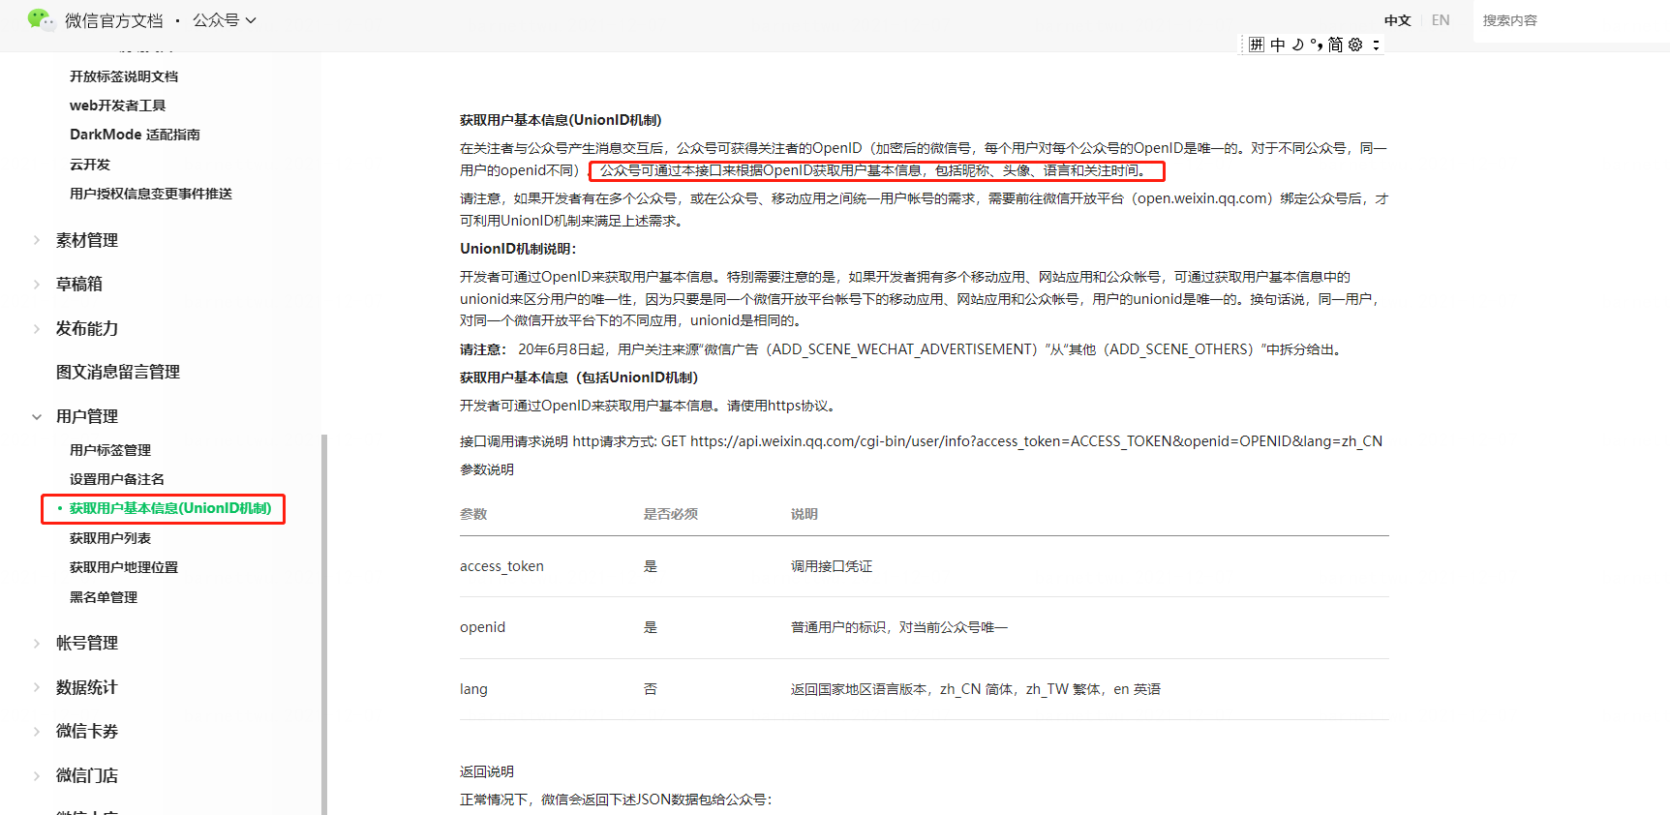Expand the 微信门店 chevron
The height and width of the screenshot is (815, 1670).
[x=37, y=775]
